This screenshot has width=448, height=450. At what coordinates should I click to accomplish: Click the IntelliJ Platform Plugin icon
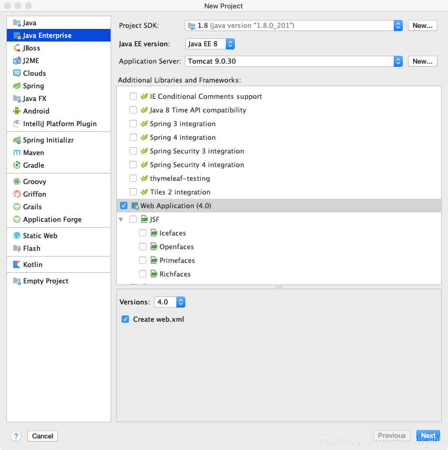pos(17,124)
